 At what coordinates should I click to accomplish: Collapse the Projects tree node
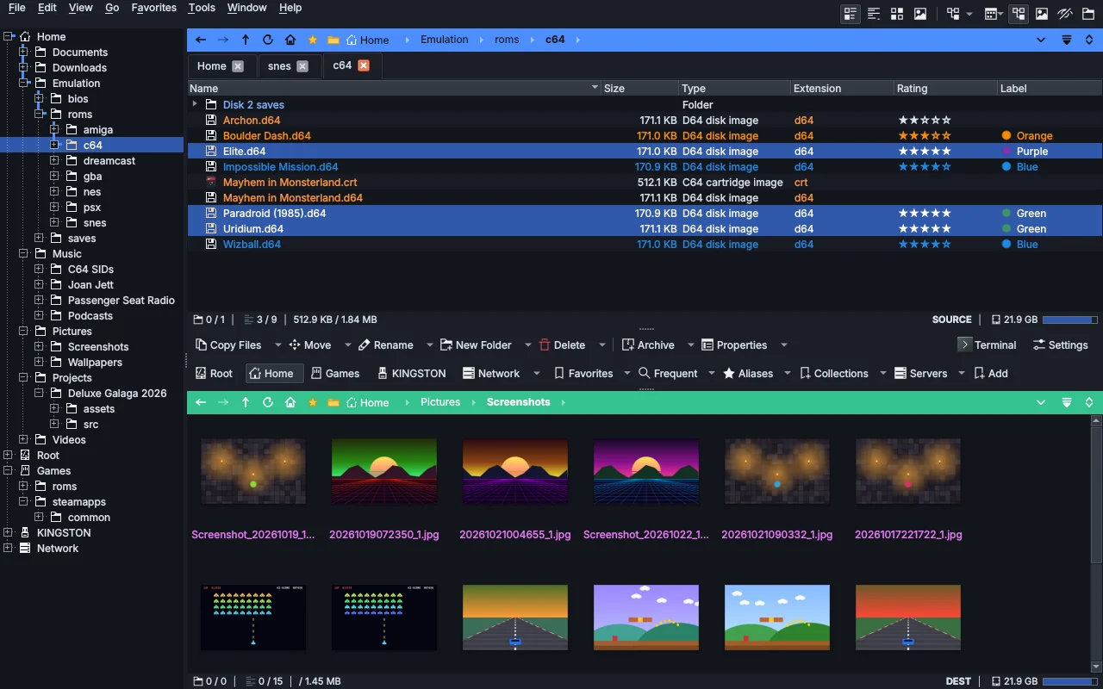click(23, 378)
